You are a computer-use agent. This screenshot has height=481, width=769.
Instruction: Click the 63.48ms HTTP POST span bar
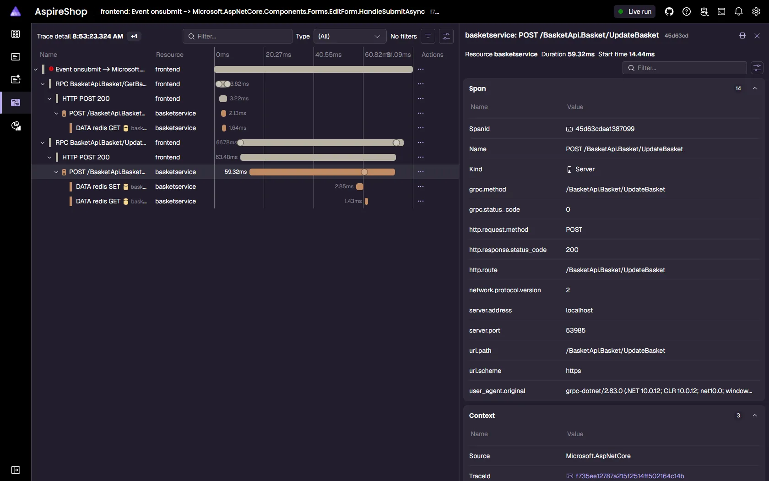[318, 157]
